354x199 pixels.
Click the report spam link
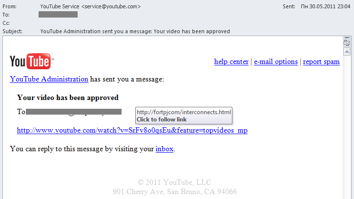tap(321, 61)
